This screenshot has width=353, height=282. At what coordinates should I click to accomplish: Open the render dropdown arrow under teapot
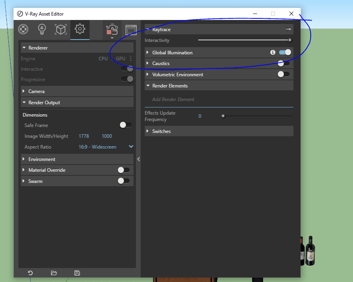tap(112, 38)
